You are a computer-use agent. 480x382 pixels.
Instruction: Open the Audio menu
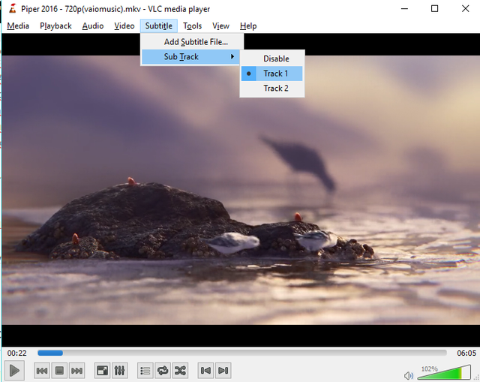coord(93,26)
